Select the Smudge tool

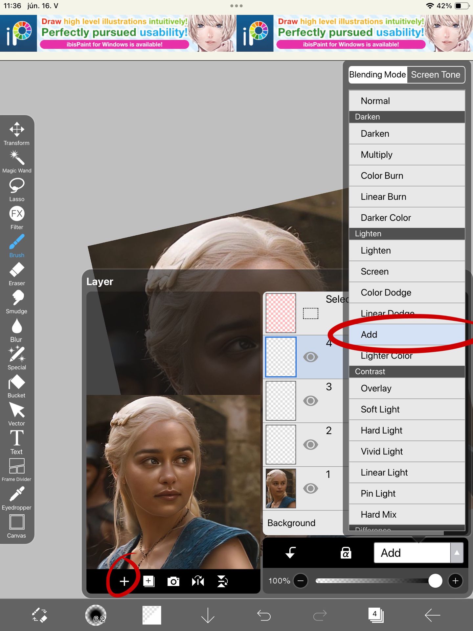point(17,302)
